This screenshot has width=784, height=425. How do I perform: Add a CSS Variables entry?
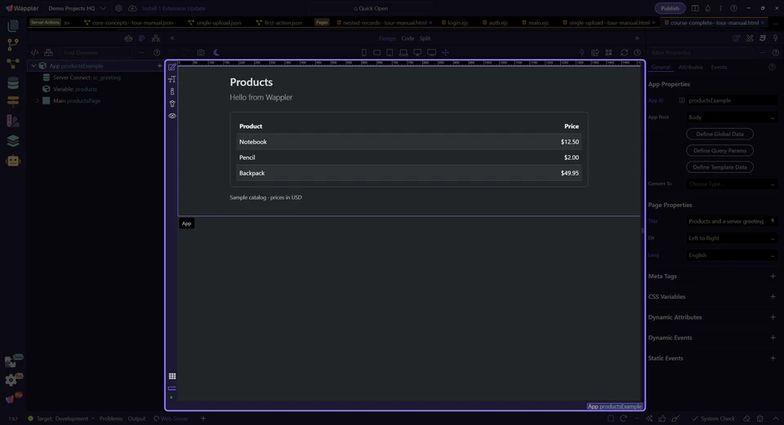tap(773, 297)
